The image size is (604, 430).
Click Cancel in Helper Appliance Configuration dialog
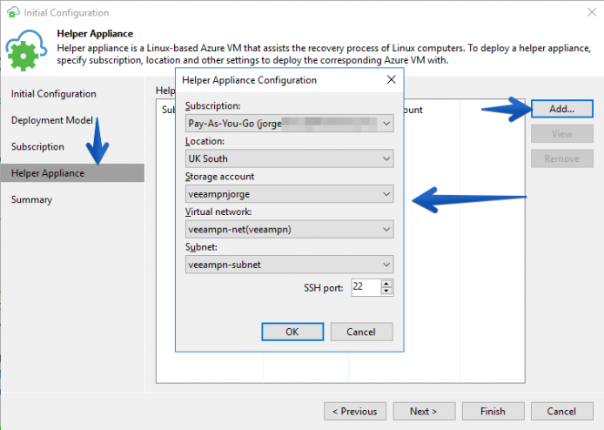(361, 332)
